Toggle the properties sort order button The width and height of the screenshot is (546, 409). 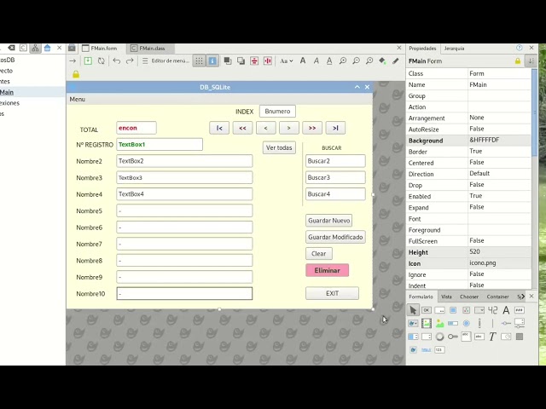click(531, 61)
